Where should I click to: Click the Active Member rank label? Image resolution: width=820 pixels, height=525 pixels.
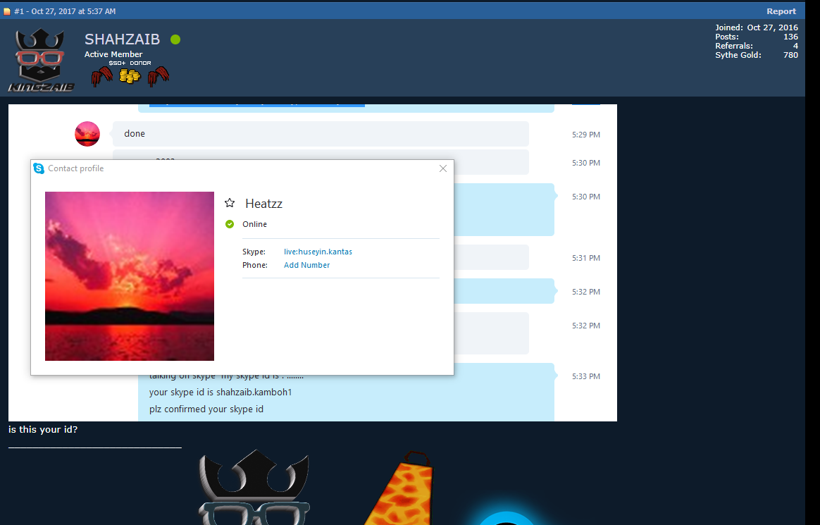113,54
